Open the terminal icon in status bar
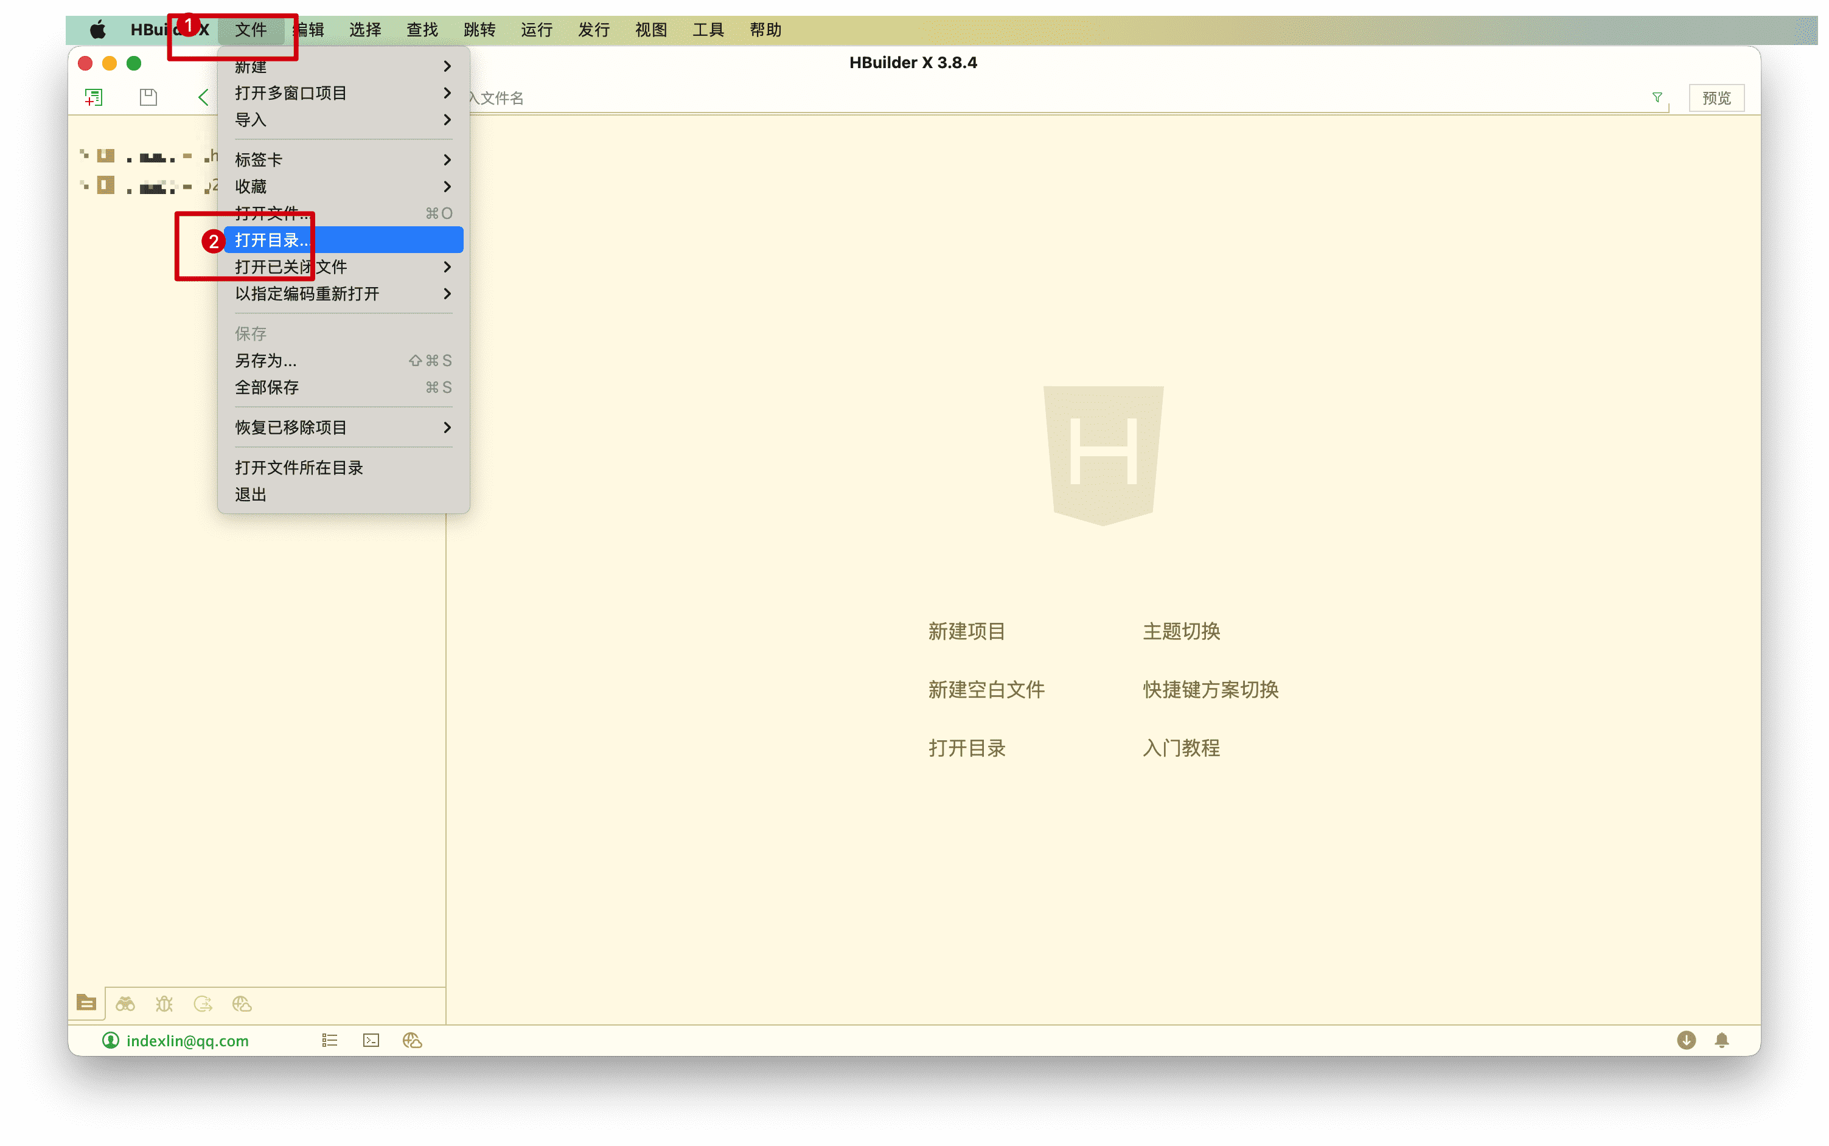This screenshot has width=1829, height=1146. [x=371, y=1040]
